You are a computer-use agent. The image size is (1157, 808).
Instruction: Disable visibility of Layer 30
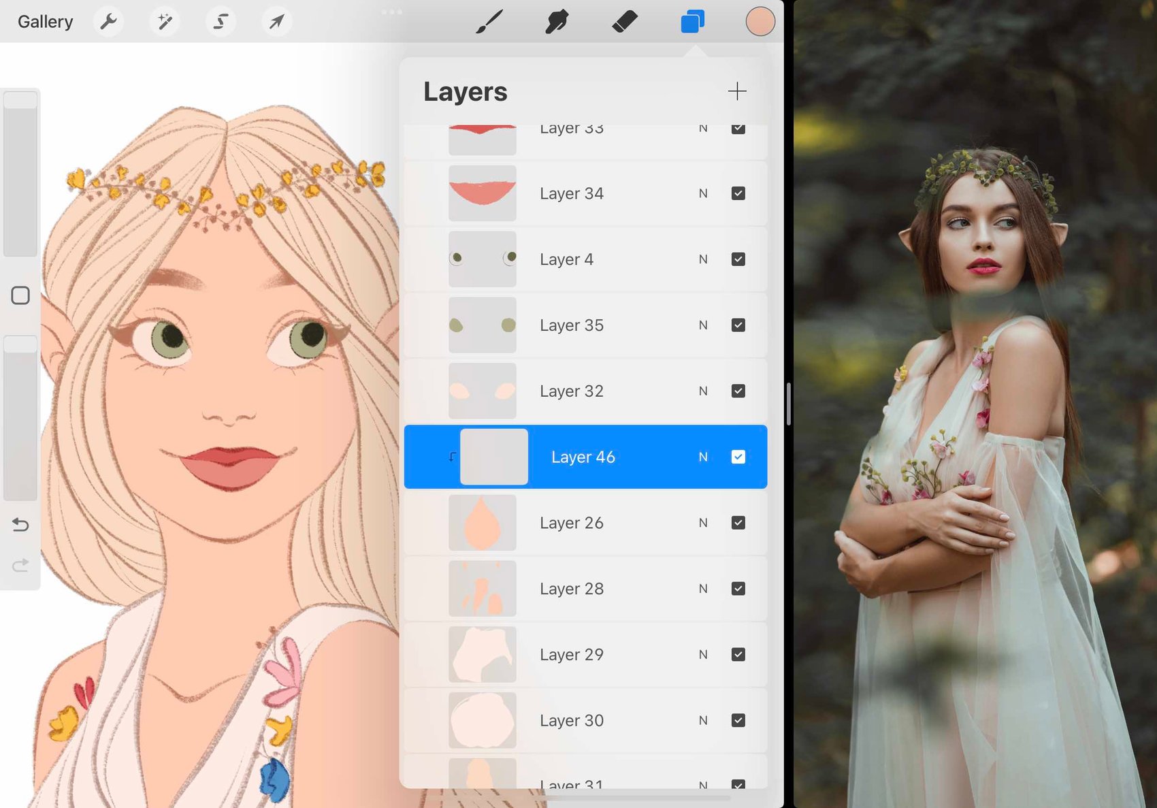738,720
